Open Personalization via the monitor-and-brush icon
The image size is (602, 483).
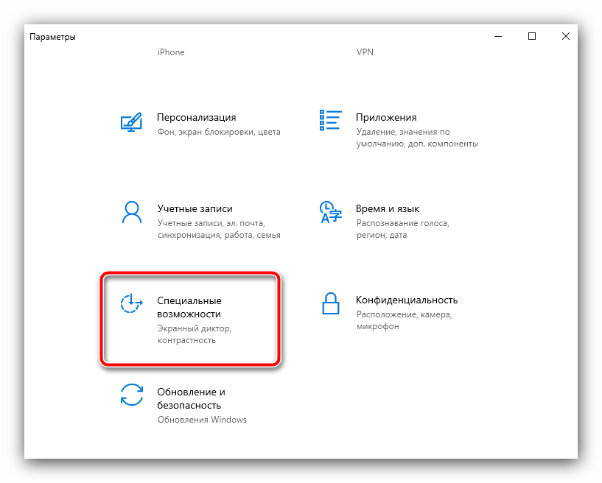tap(131, 122)
